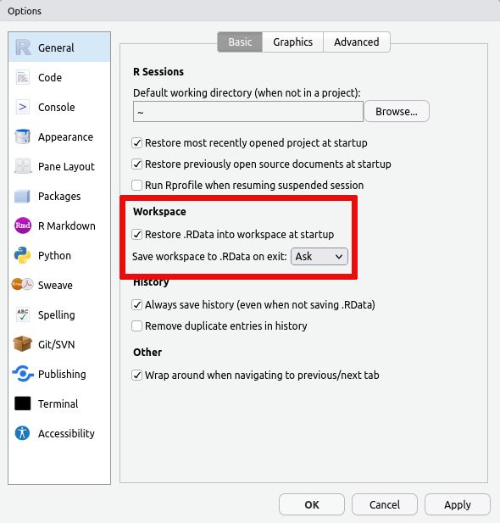
Task: Open the Git/SVN options label
Action: tap(57, 344)
